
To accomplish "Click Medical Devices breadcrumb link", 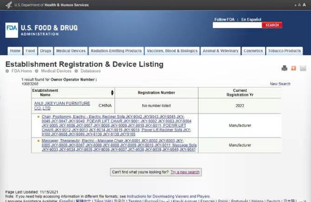I will [56, 71].
